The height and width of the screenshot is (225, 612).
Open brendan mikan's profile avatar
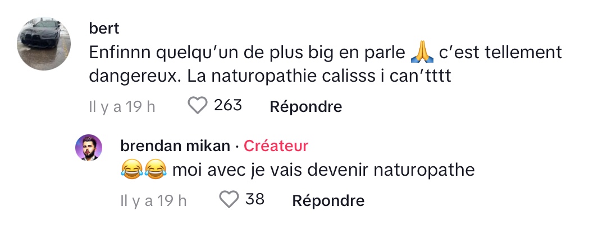point(89,148)
